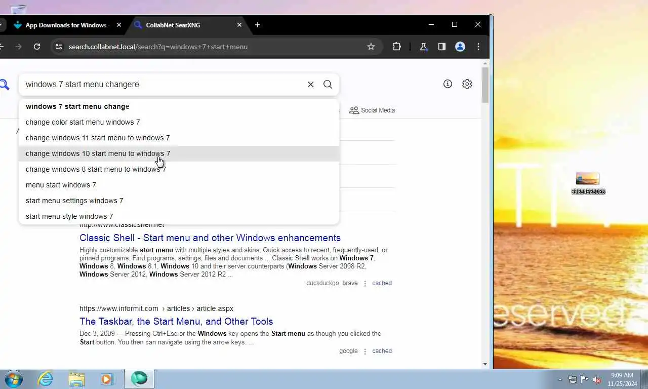Open the Chrome Labs flask icon
Viewport: 648px width, 389px height.
coord(423,47)
